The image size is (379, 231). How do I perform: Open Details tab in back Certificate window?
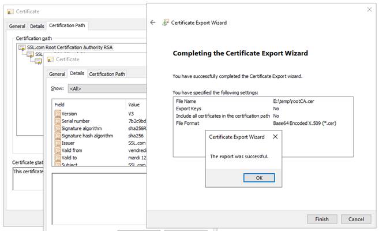point(37,26)
